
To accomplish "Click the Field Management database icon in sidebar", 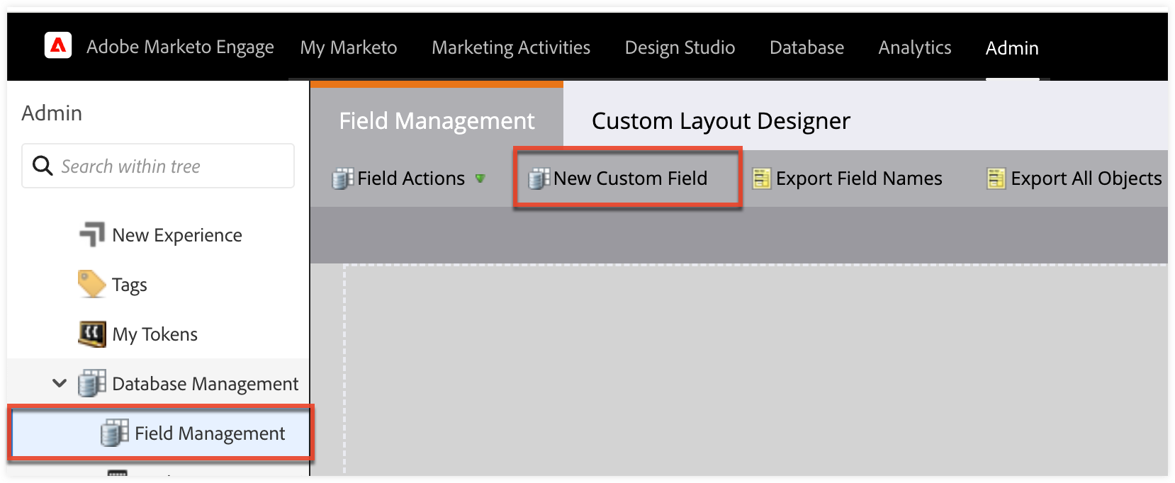I will click(x=116, y=433).
